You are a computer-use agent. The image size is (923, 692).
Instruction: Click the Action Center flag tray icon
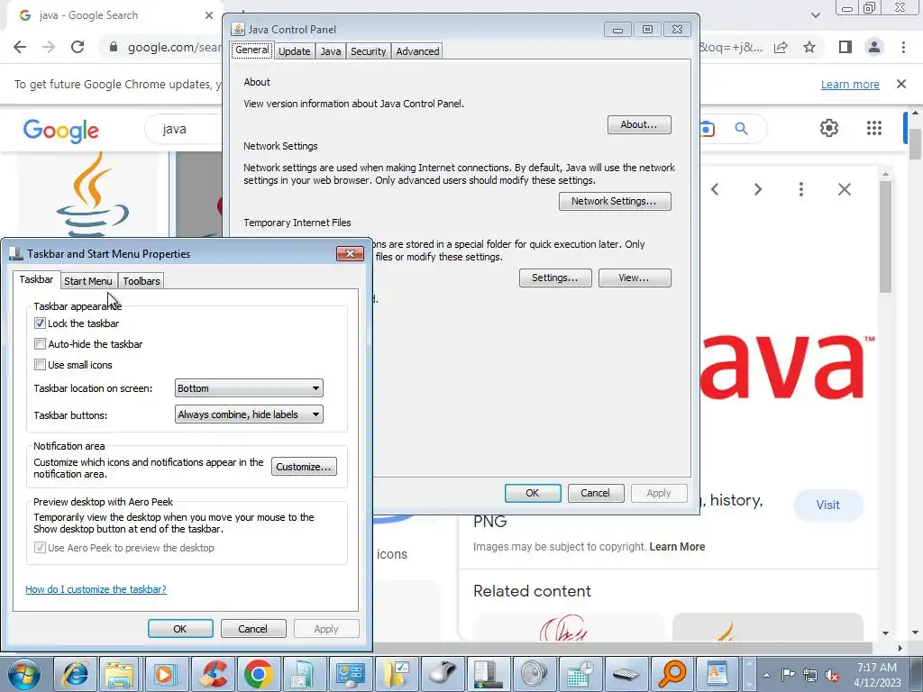coord(788,674)
